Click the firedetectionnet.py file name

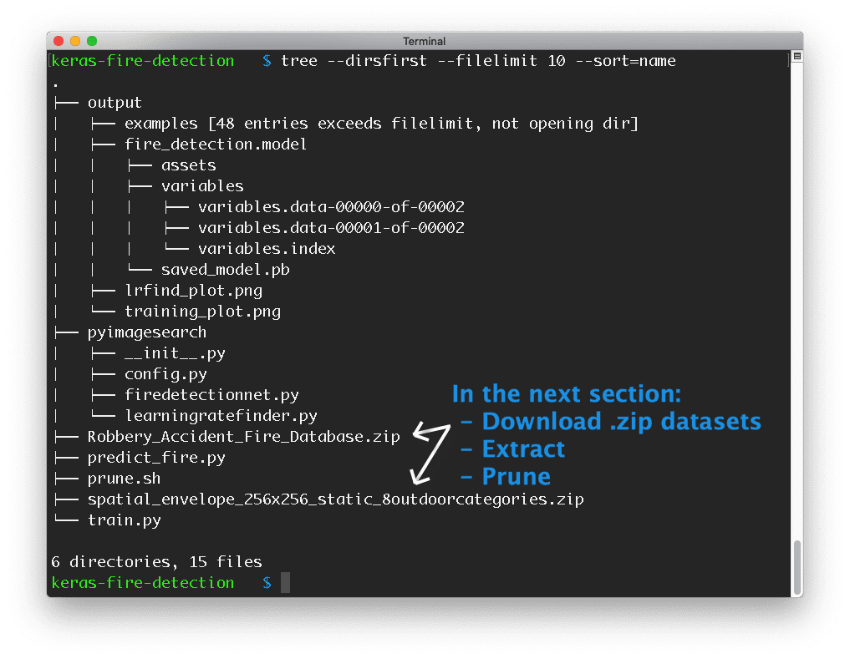pos(211,395)
